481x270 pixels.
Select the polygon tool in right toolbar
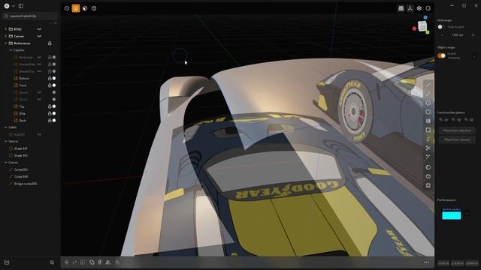coord(428,112)
